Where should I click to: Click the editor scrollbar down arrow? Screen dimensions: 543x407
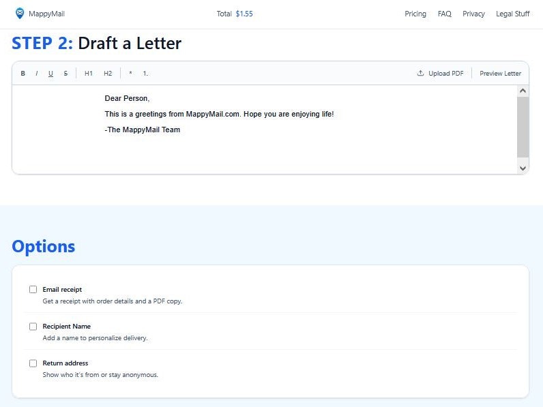pyautogui.click(x=523, y=168)
